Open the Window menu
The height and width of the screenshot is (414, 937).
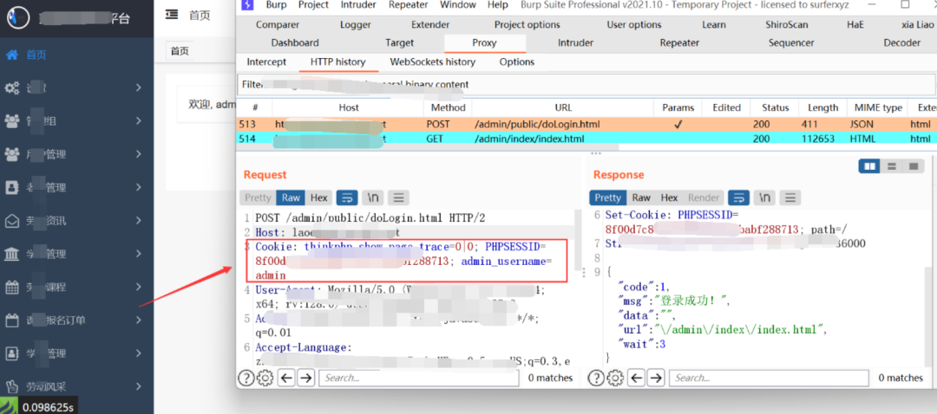(x=458, y=5)
